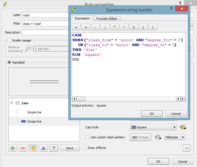
Task: Insert the concatenation || operator
Action: tap(134, 27)
